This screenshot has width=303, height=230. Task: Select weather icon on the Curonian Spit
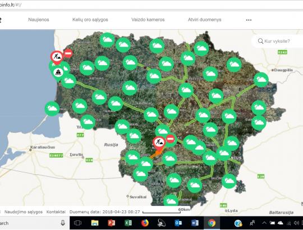point(52,109)
